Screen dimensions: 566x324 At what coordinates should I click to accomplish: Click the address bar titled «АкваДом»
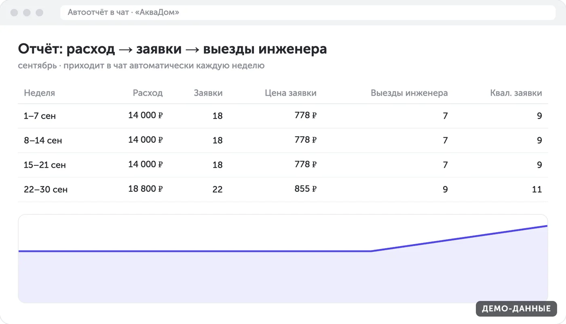308,13
